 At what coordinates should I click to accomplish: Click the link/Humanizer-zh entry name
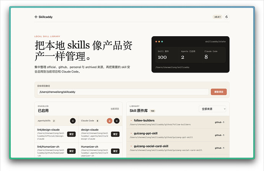[48, 147]
